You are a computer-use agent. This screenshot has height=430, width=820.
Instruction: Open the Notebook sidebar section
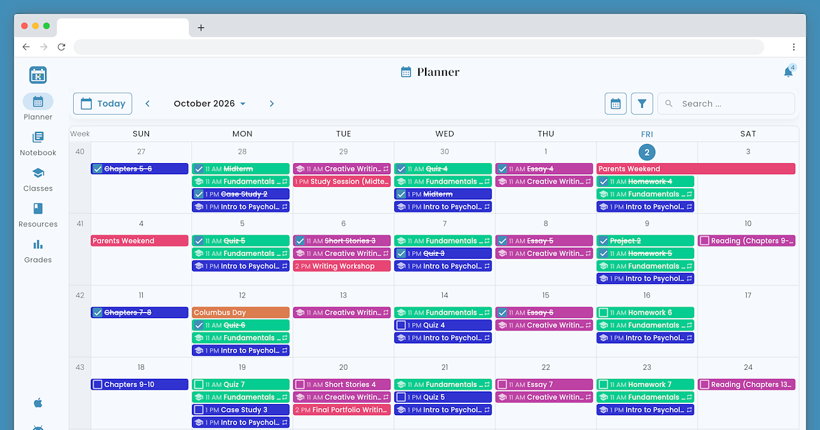(38, 143)
